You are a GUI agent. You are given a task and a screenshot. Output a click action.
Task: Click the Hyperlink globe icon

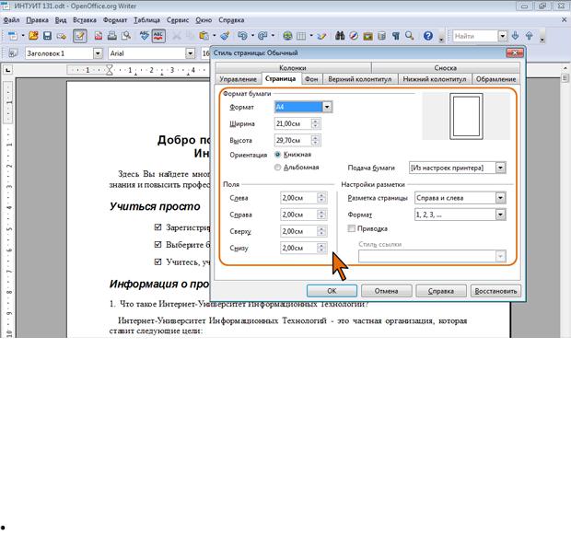pos(287,36)
